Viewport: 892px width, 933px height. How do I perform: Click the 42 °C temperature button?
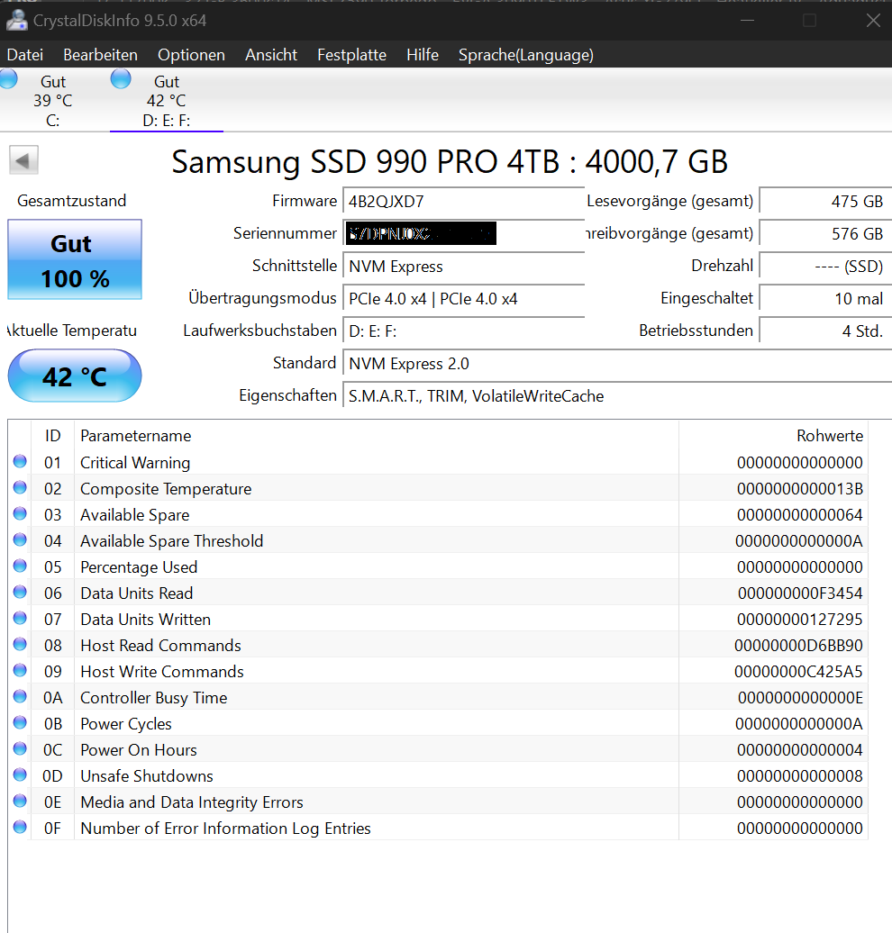[x=75, y=376]
